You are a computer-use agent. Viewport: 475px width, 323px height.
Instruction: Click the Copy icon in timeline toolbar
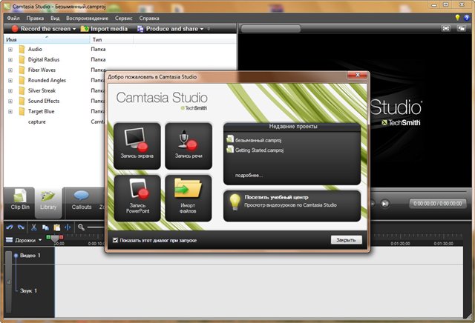(x=45, y=227)
